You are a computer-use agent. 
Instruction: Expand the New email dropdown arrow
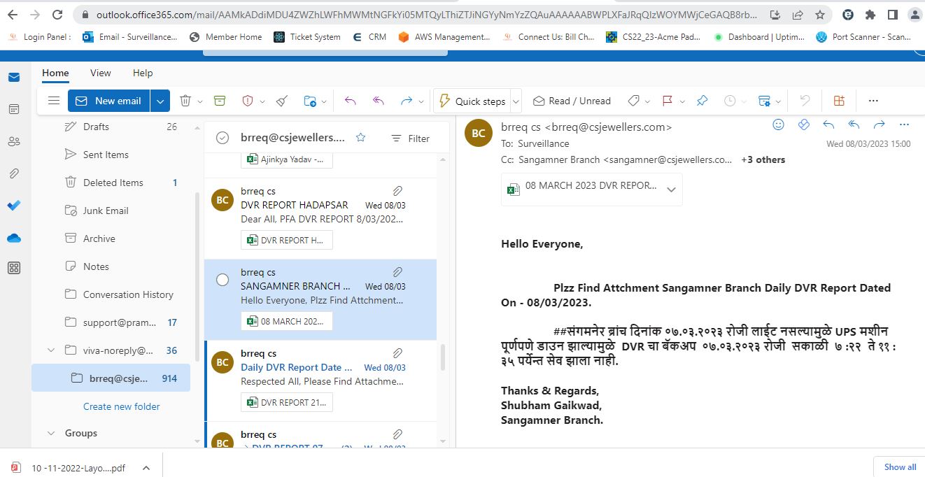(160, 101)
